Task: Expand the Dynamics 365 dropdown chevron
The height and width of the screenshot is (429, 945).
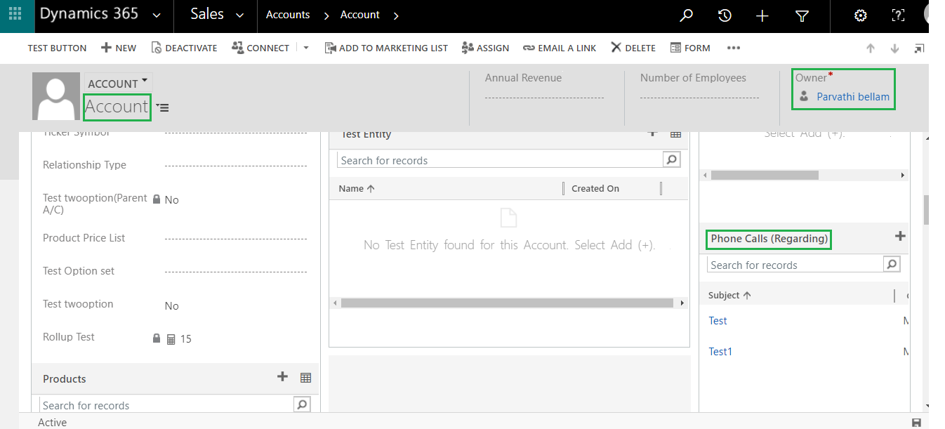Action: (x=157, y=15)
